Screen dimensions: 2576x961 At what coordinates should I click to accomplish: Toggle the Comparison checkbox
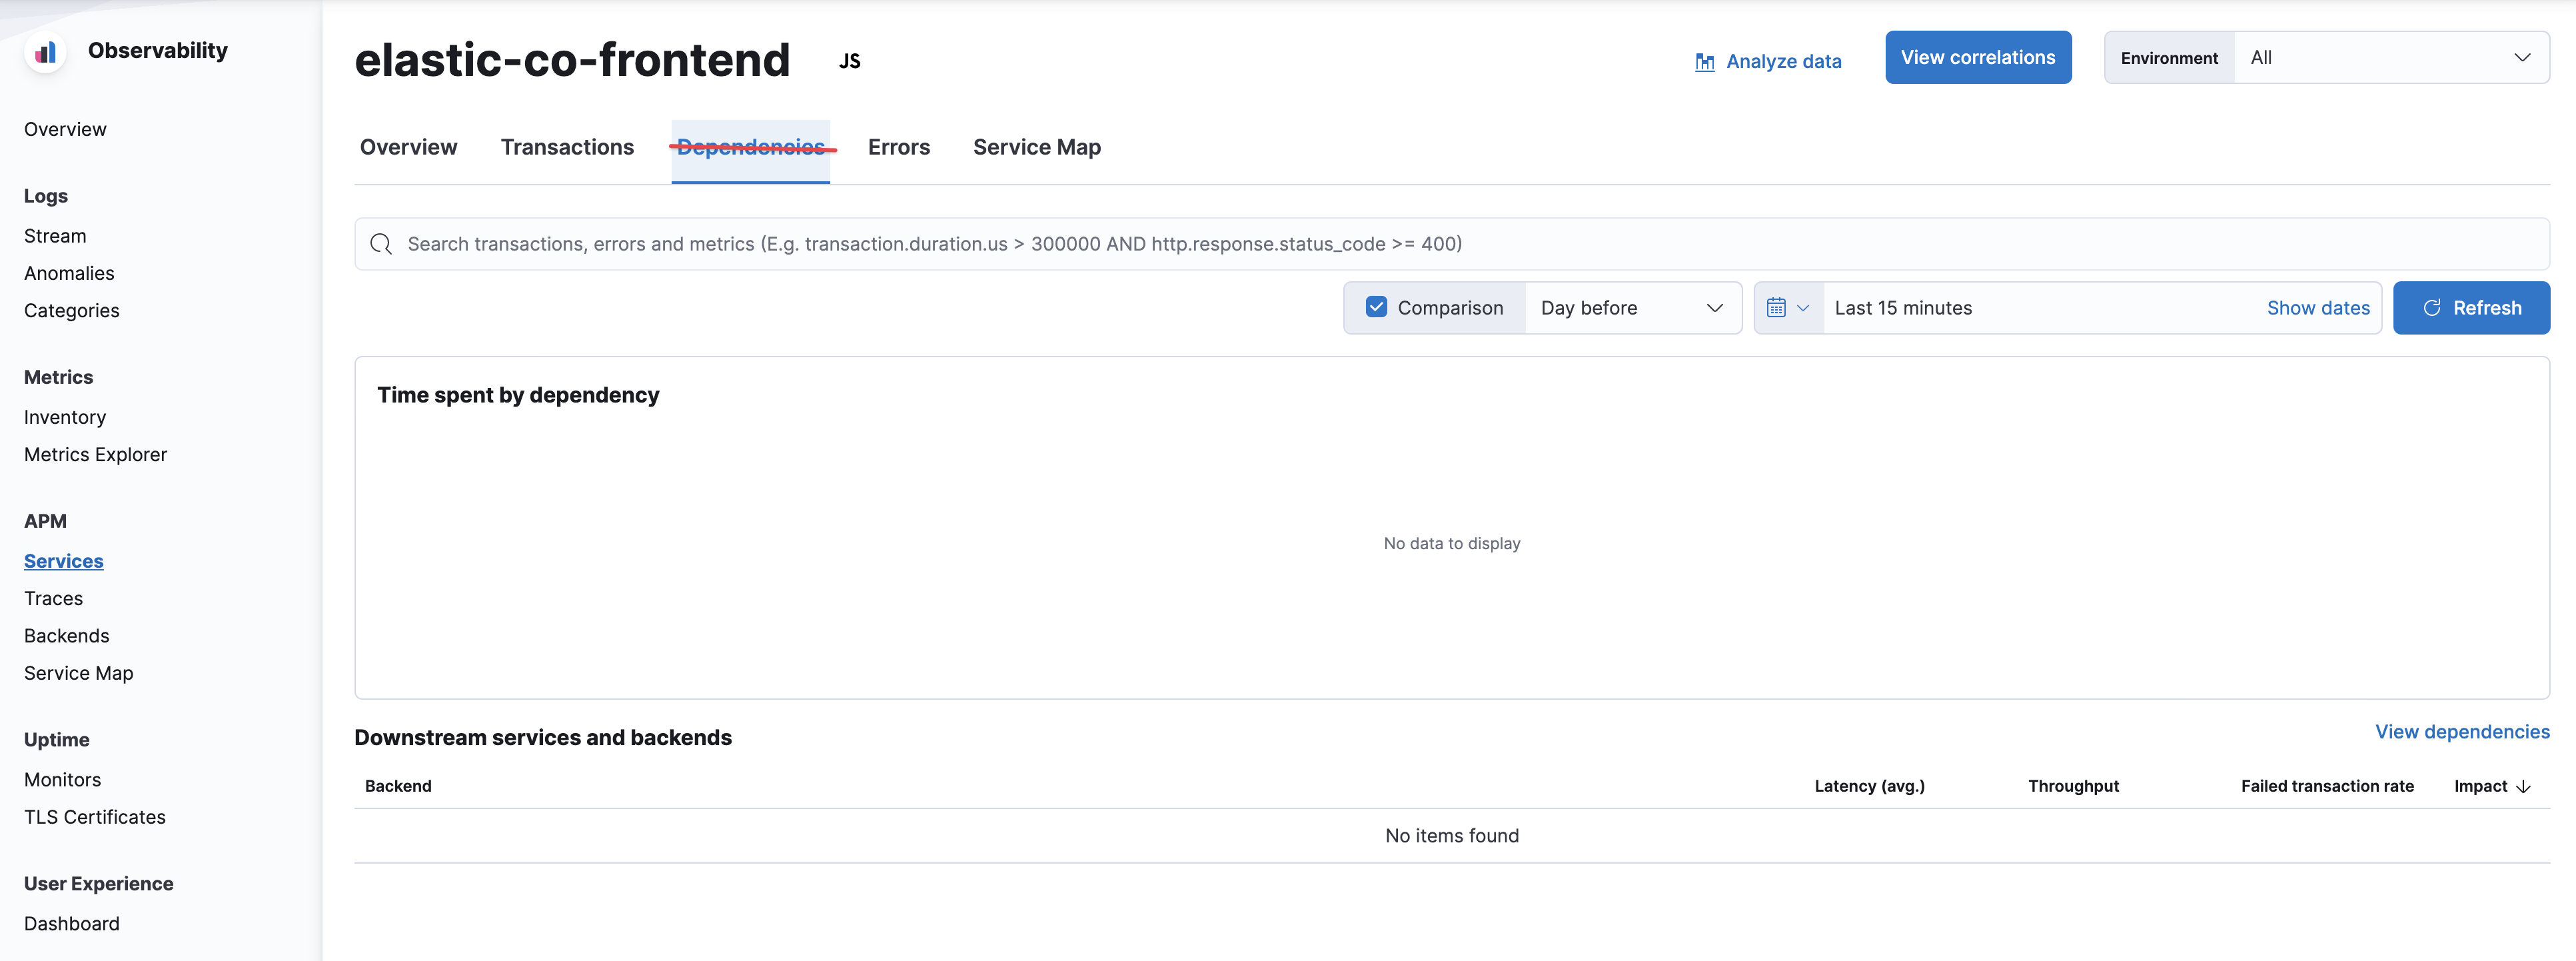[1376, 307]
